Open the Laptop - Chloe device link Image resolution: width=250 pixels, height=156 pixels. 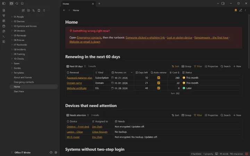pos(75,132)
